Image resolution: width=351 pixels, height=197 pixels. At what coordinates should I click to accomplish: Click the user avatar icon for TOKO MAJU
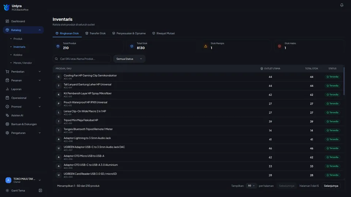click(8, 180)
